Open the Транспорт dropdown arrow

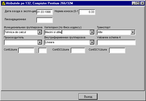click(133, 32)
